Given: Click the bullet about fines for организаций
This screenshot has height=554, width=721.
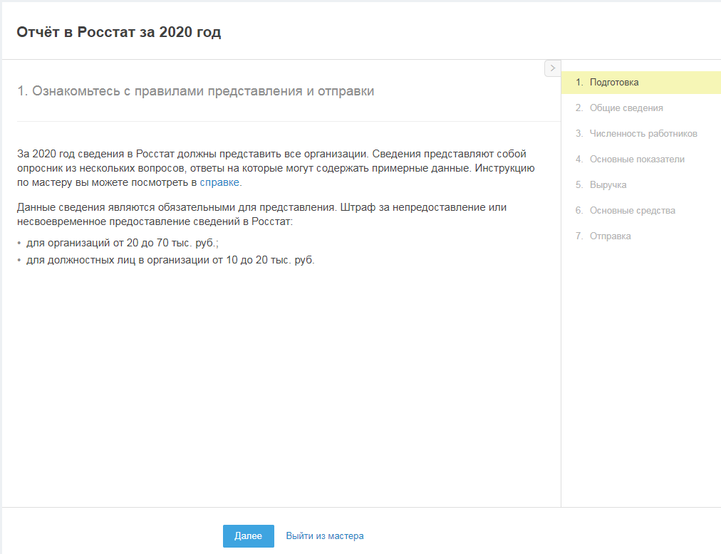Looking at the screenshot, I should point(122,243).
